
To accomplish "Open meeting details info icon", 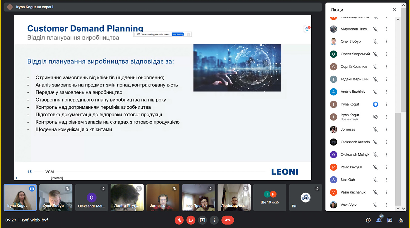I will pos(368,220).
